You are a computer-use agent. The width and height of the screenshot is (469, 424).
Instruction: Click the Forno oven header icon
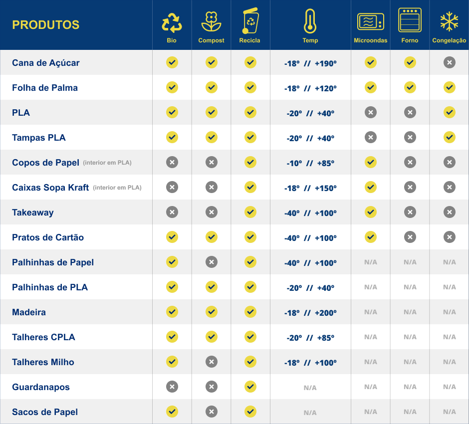coord(410,20)
